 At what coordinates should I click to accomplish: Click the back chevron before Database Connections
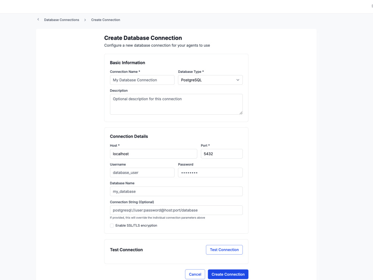(38, 19)
